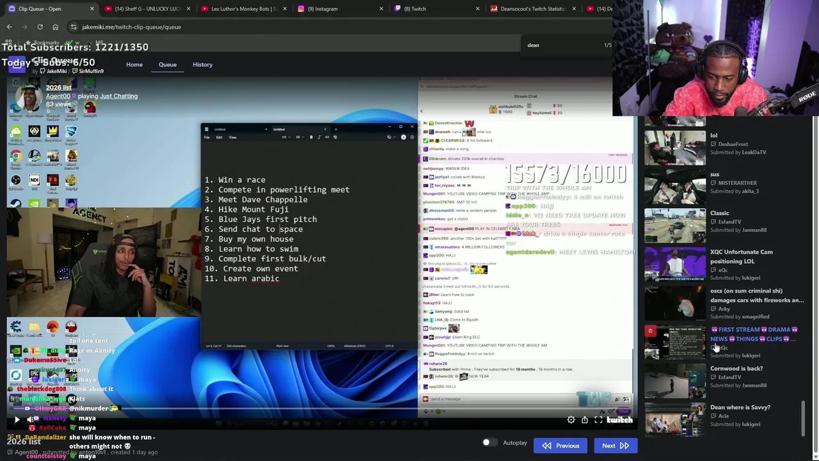Open the 'Dean where is Savvy?' clip thumbnail

[x=674, y=419]
